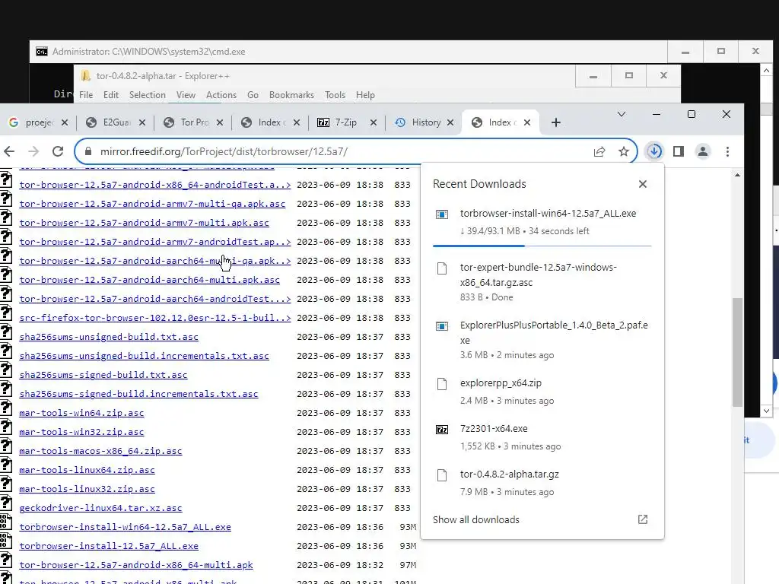Click the tor-0.4.8.2-alpha.tar.gz file icon

pos(442,475)
